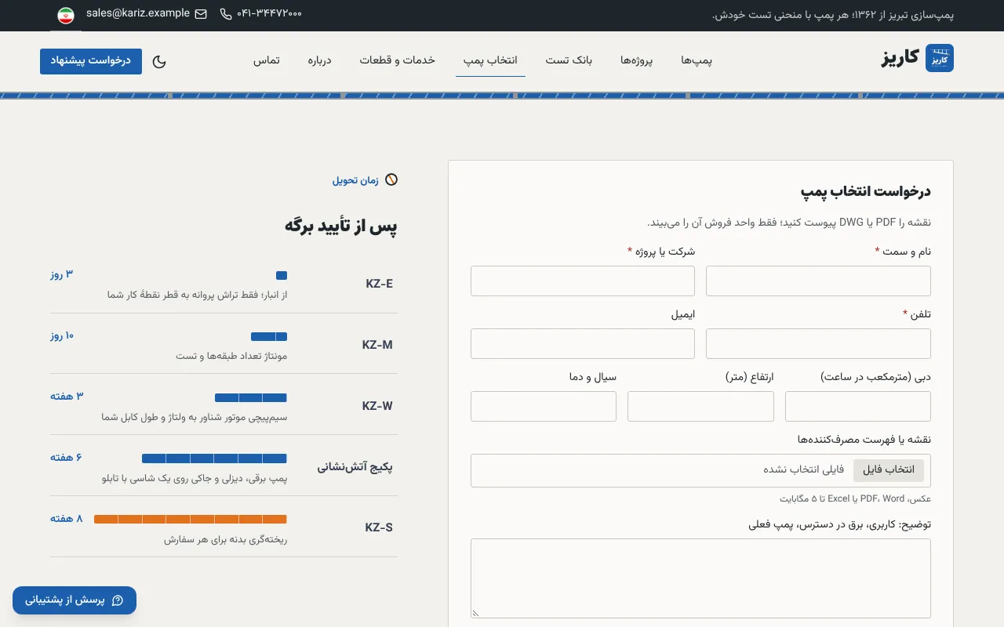1004x627 pixels.
Task: Click the کاریز brand name text
Action: [x=900, y=58]
